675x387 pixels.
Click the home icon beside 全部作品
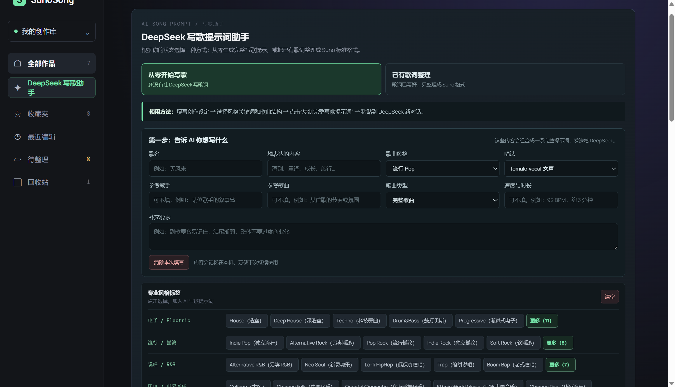18,63
